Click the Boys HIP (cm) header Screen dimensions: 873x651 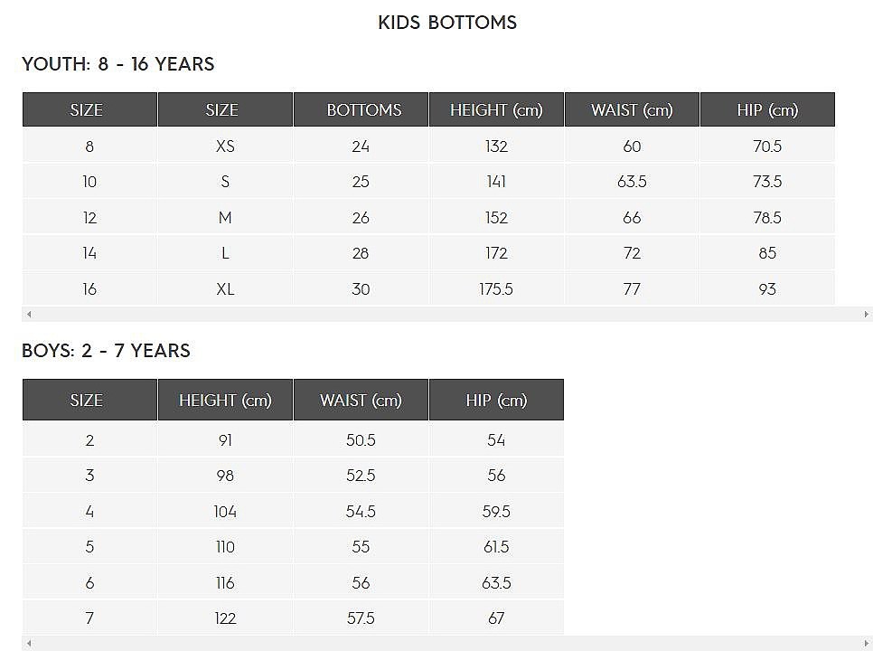click(x=496, y=400)
